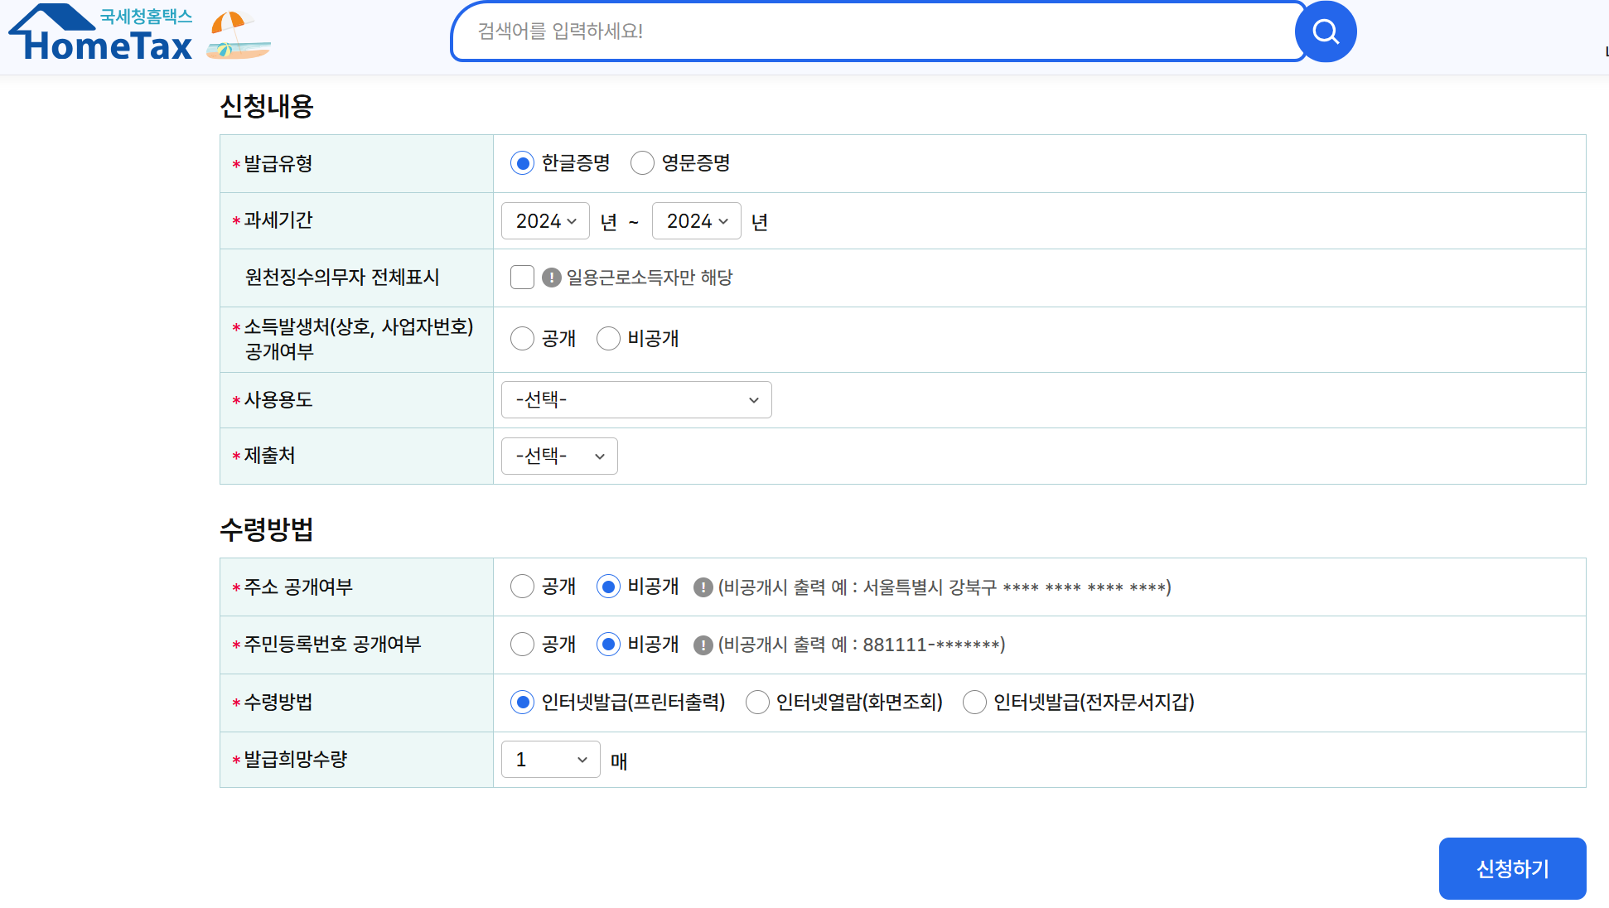Click the 검색어를 입력하세요 search field

[x=878, y=31]
